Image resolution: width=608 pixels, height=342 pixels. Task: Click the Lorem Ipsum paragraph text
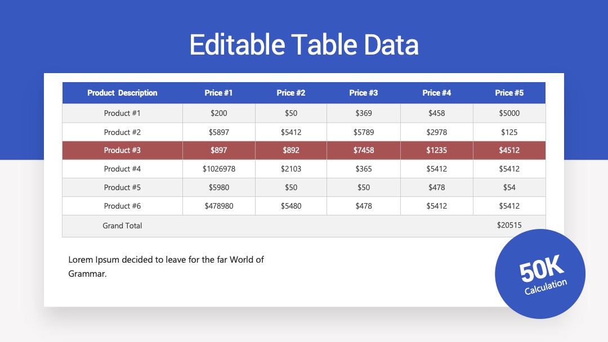[x=166, y=267]
